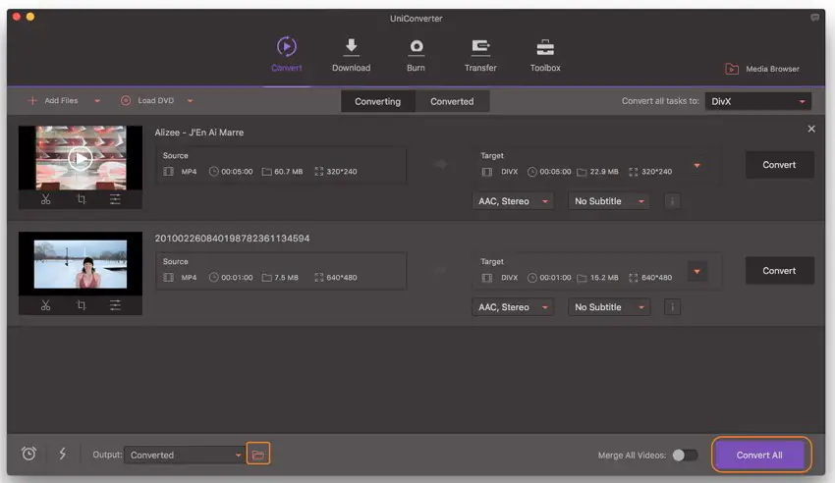Screen dimensions: 835x483
Task: Open the Media Browser
Action: click(x=762, y=69)
